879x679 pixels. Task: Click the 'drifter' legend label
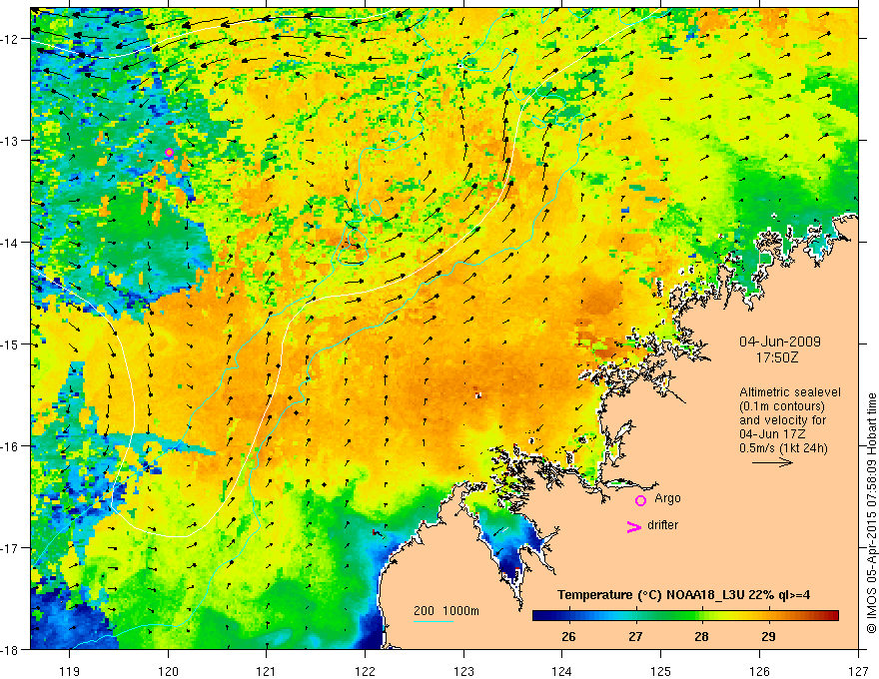[x=662, y=525]
